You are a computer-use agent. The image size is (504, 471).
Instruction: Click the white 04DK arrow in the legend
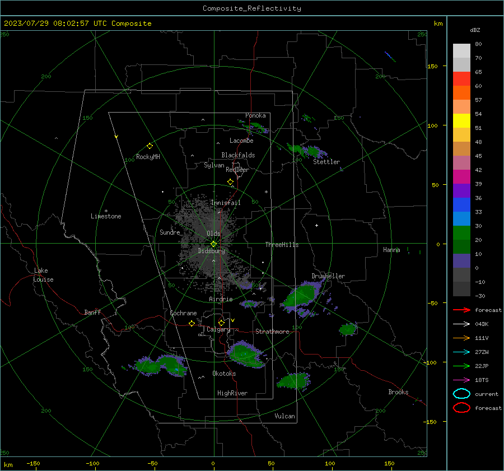point(461,324)
